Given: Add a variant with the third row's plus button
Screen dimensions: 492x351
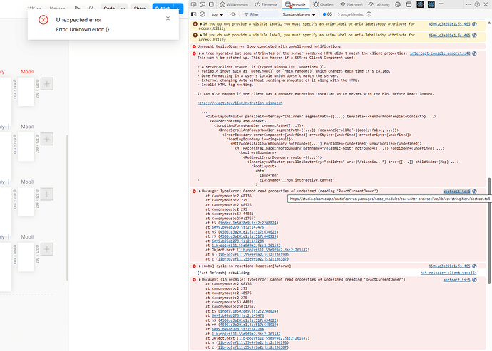Looking at the screenshot, I should click(47, 194).
